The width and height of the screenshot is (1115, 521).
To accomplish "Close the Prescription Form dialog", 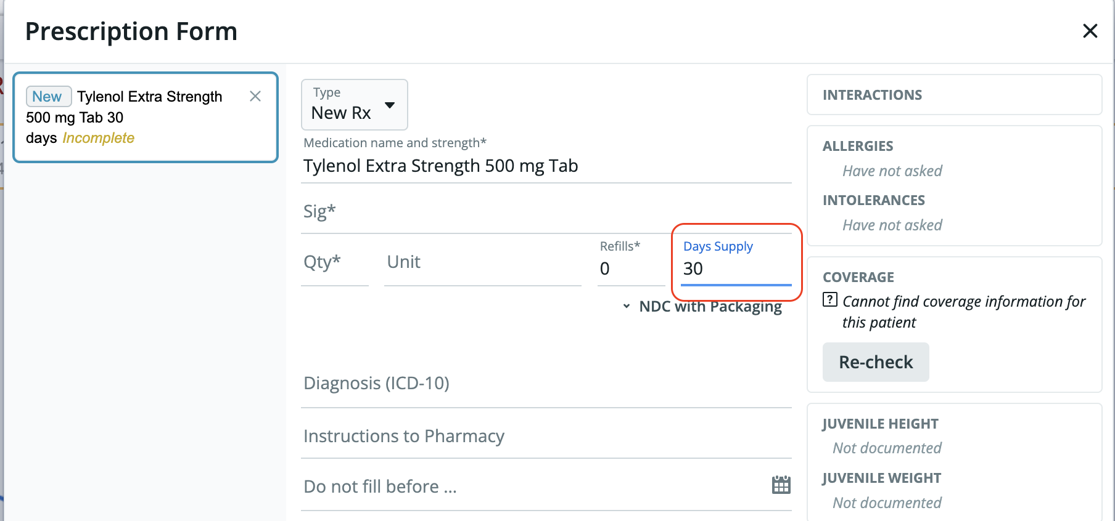I will point(1090,31).
